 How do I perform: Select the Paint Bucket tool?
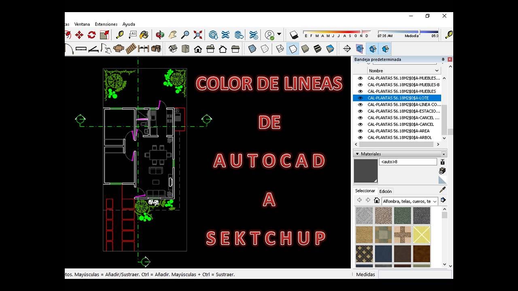click(144, 35)
